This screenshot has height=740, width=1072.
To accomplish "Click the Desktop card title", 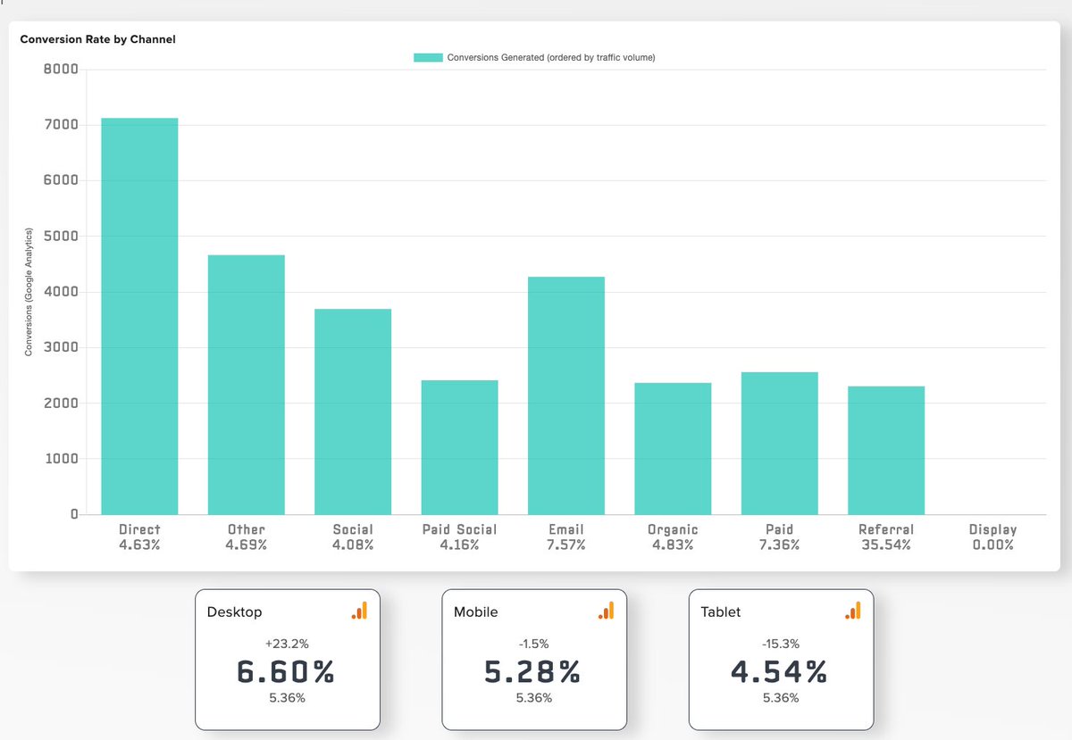I will 234,612.
